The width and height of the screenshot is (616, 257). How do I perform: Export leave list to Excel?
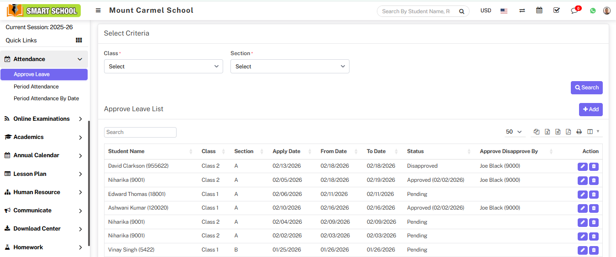547,132
